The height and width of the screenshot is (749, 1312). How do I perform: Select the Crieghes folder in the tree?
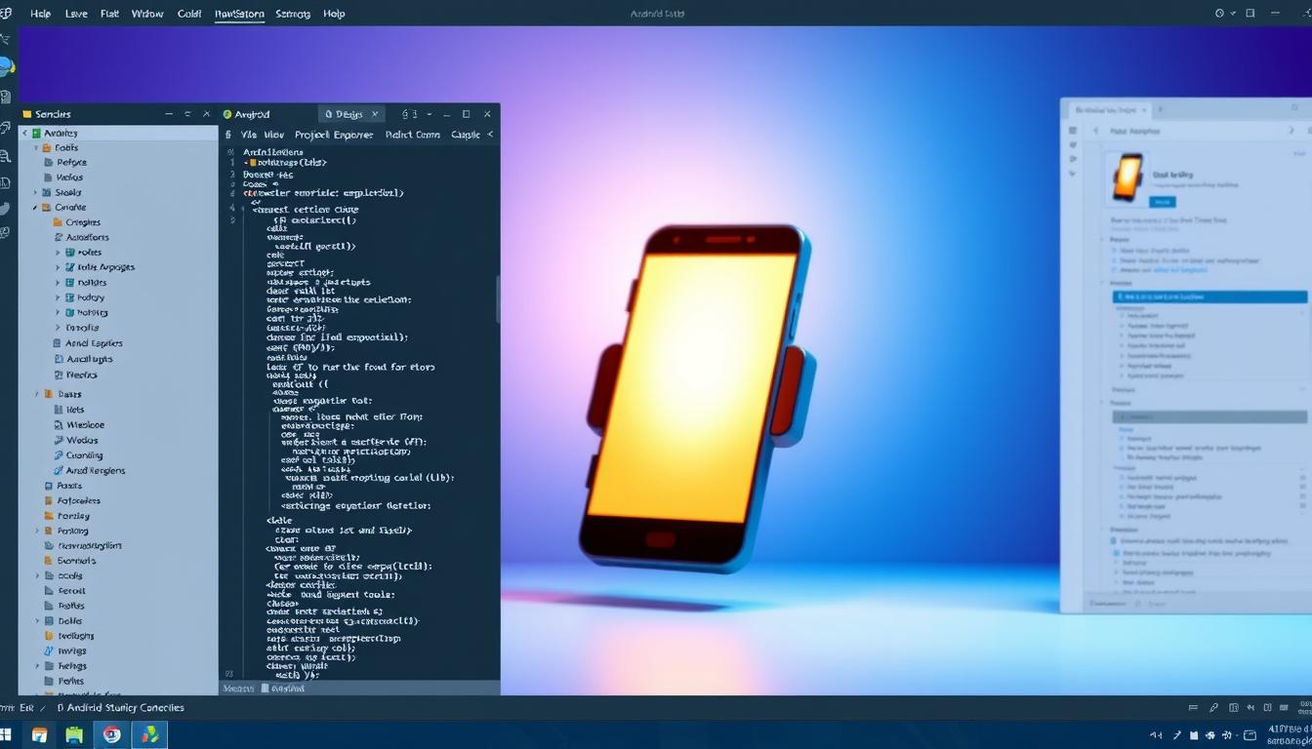(x=83, y=222)
